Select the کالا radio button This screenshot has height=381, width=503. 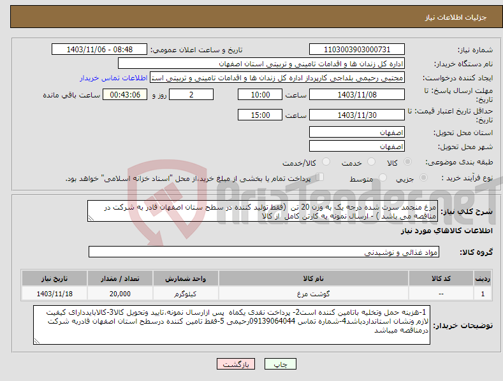[408, 162]
